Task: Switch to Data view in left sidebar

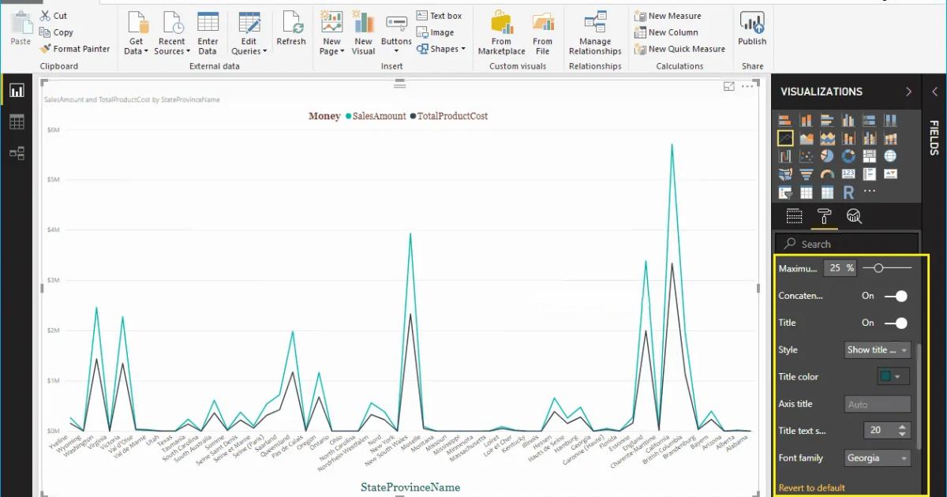Action: [17, 121]
